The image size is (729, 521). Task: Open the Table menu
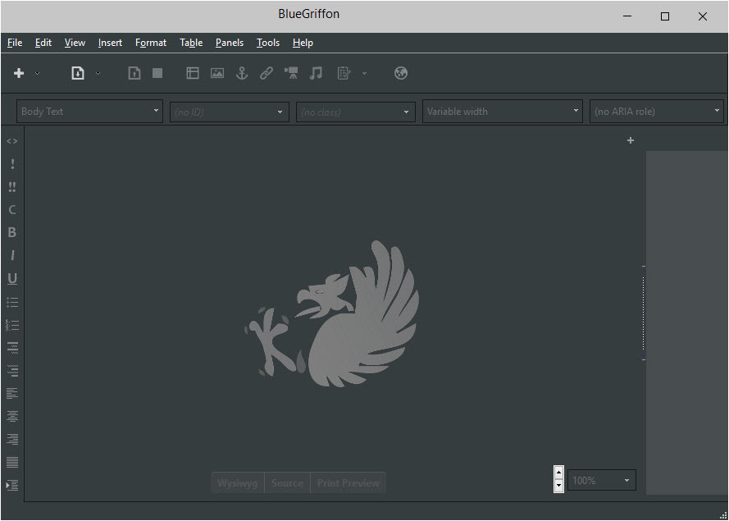pyautogui.click(x=191, y=43)
